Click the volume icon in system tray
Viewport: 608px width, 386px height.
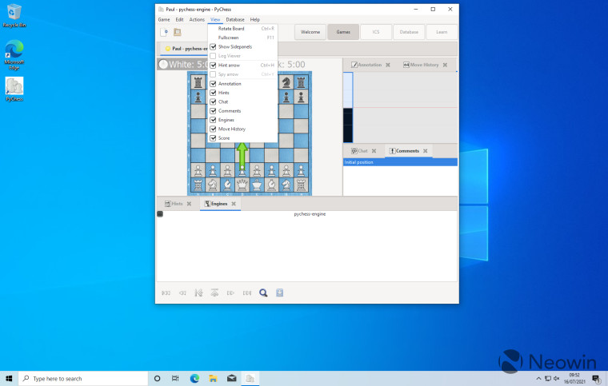tap(557, 378)
